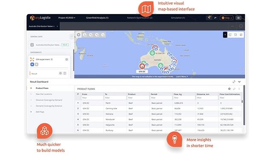
Task: Open GFA experiment settings gear
Action: [x=67, y=60]
